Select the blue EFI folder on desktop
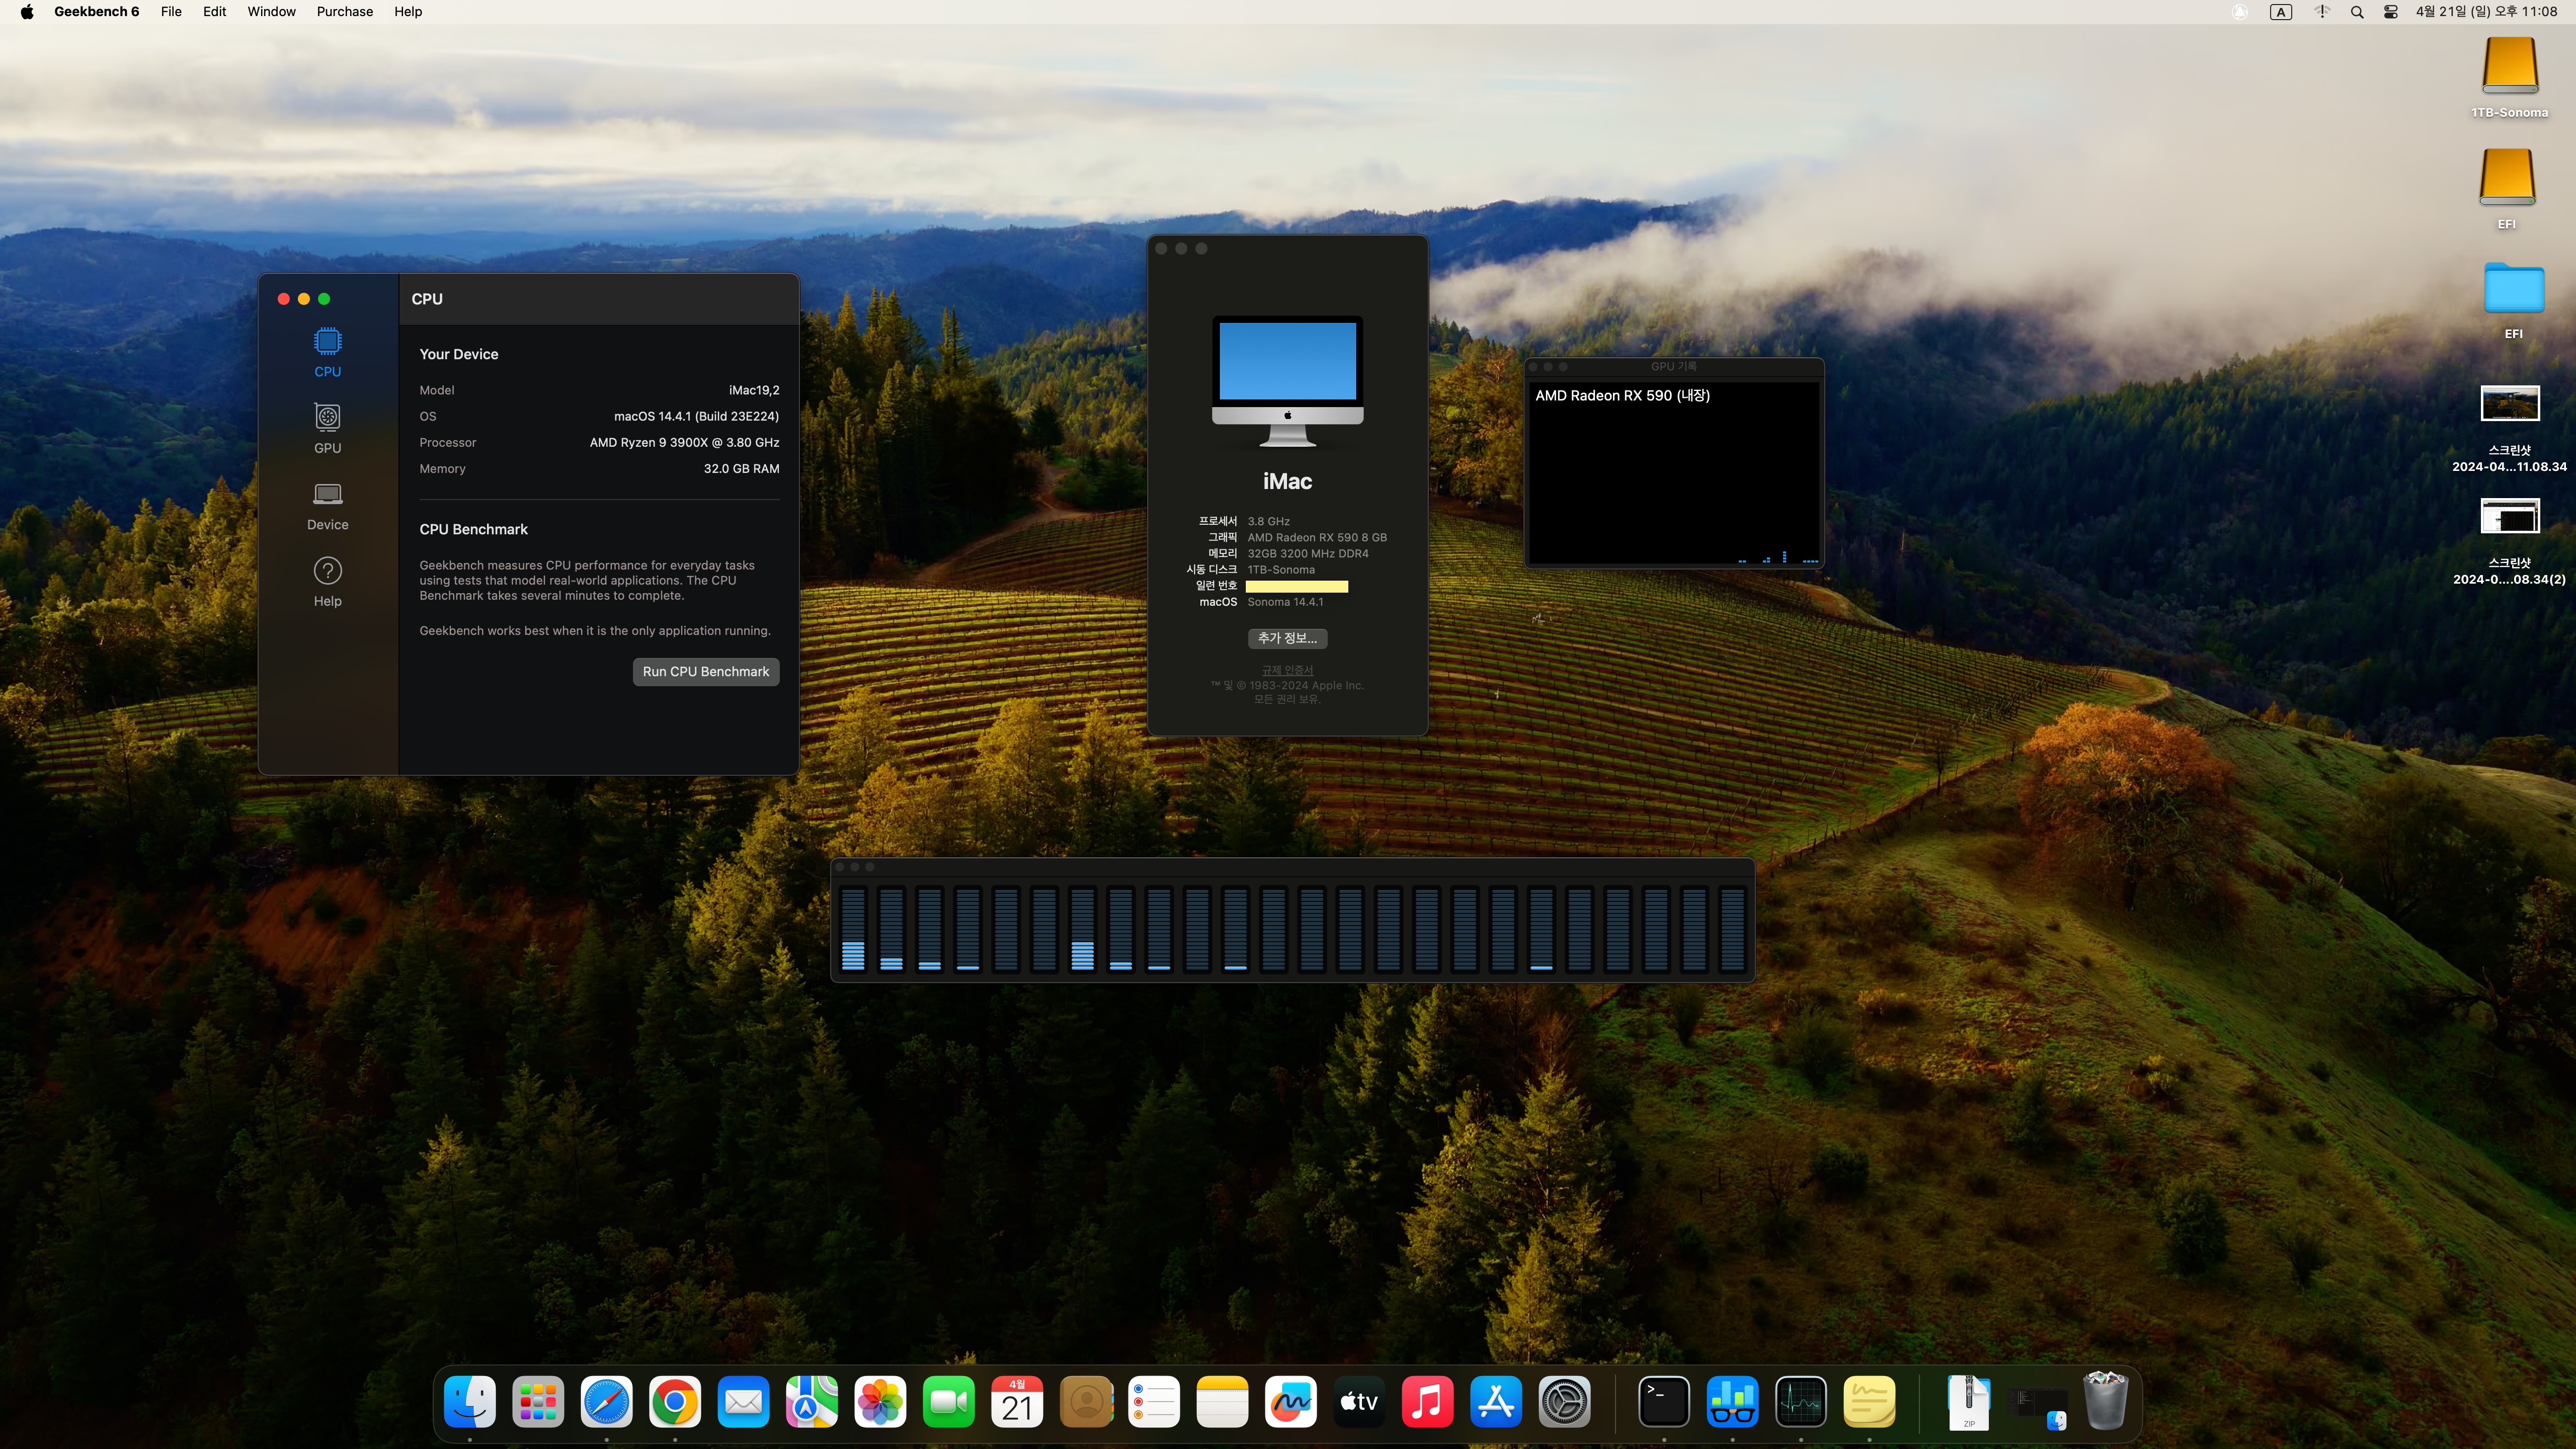 [2513, 300]
